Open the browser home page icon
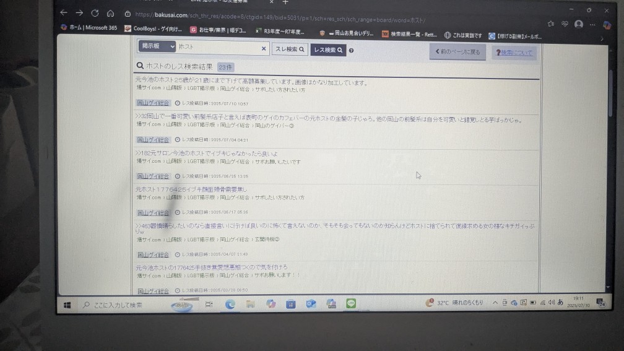This screenshot has height=351, width=624. pyautogui.click(x=110, y=14)
